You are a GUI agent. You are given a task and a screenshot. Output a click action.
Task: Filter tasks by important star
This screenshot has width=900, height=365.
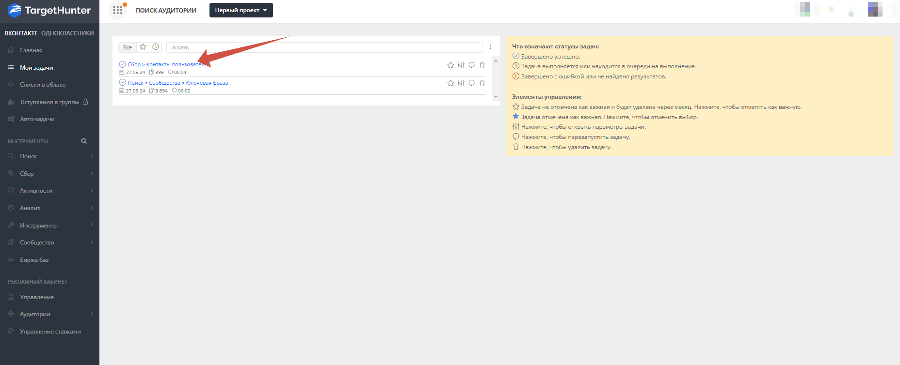143,47
